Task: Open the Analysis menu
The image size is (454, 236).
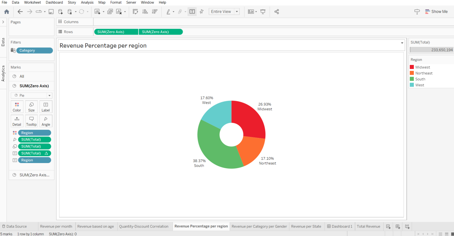Action: pos(87,2)
